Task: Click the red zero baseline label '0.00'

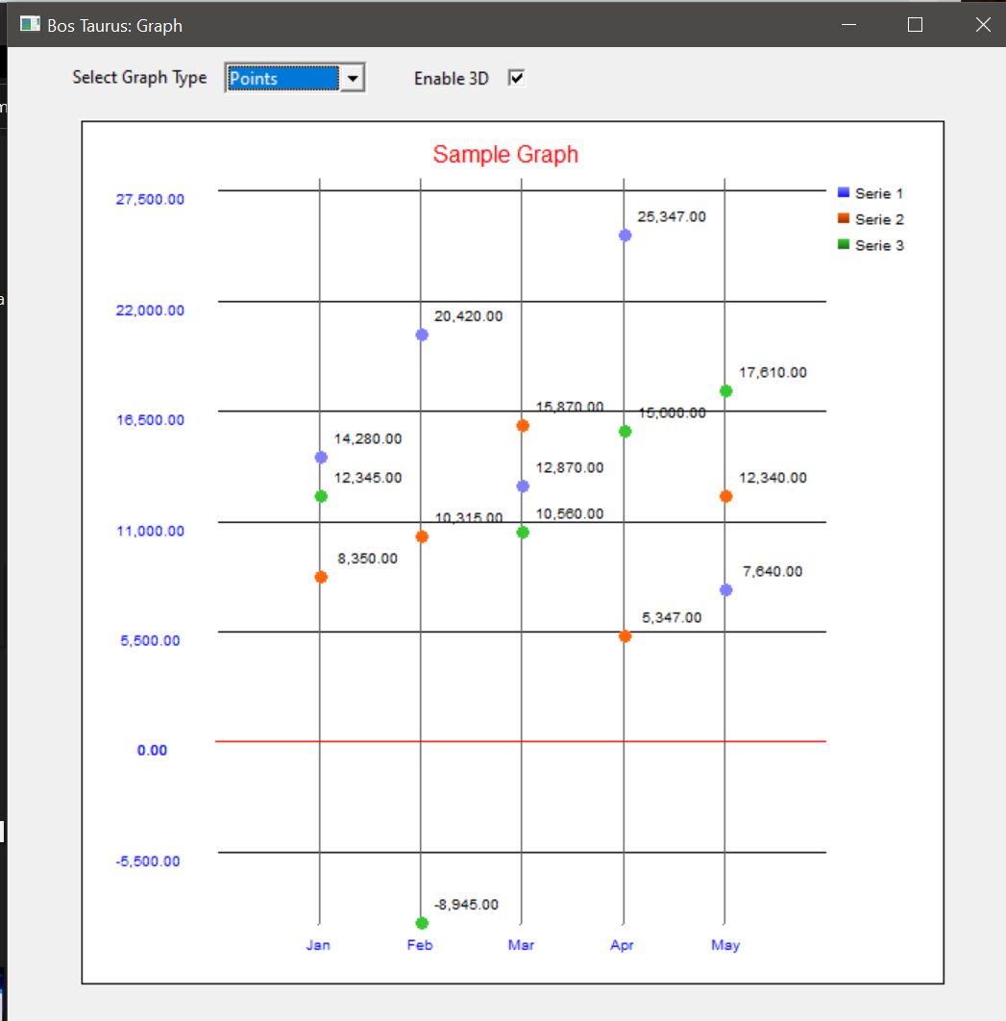Action: [x=152, y=750]
